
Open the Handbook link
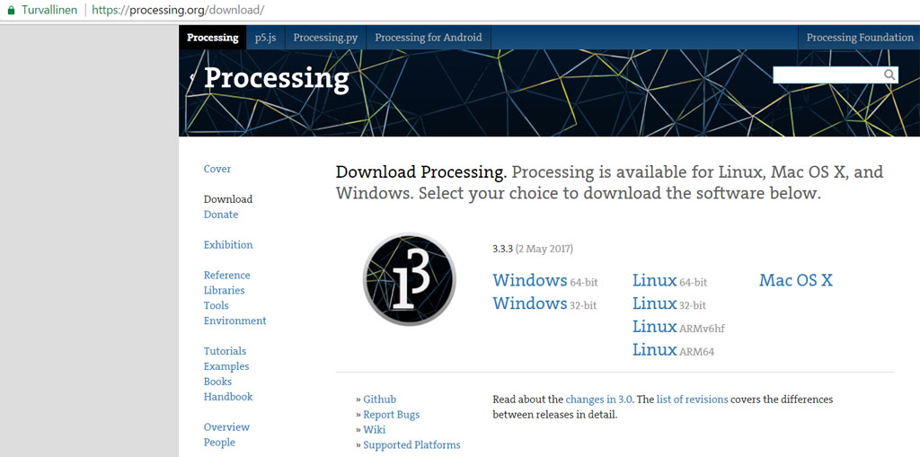[228, 397]
